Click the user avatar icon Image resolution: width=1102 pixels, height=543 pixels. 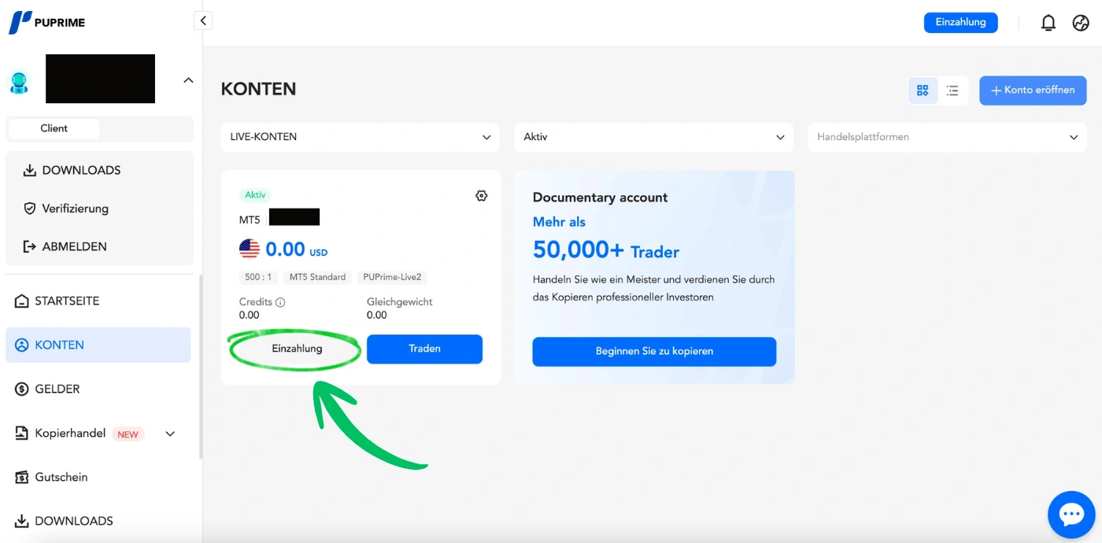click(19, 81)
